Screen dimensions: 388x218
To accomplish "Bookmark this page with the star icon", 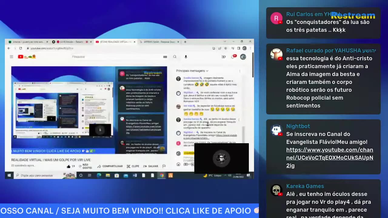I will (x=225, y=48).
